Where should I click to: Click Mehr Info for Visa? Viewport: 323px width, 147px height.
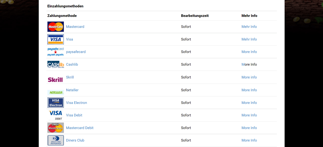tap(249, 39)
